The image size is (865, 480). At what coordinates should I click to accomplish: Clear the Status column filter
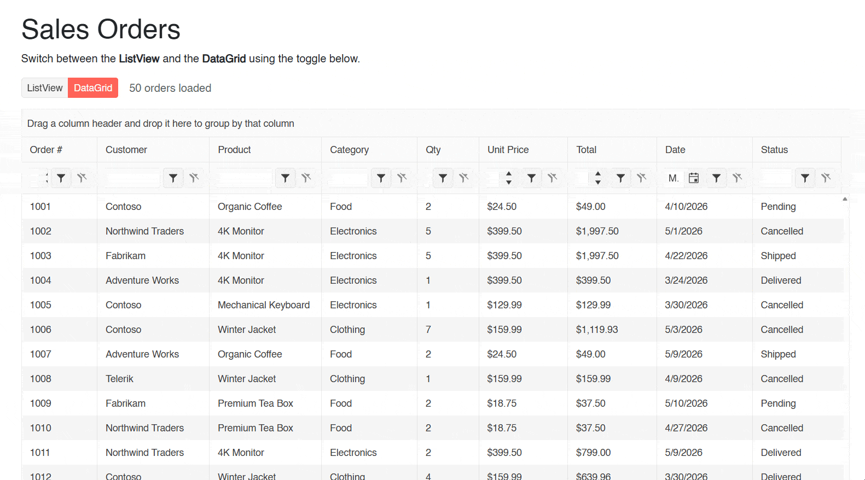826,178
